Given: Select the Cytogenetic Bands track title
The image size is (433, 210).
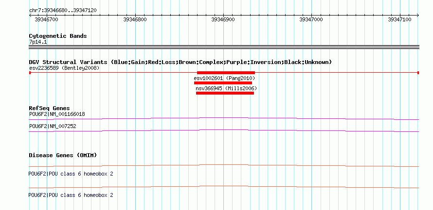Looking at the screenshot, I should tap(58, 36).
